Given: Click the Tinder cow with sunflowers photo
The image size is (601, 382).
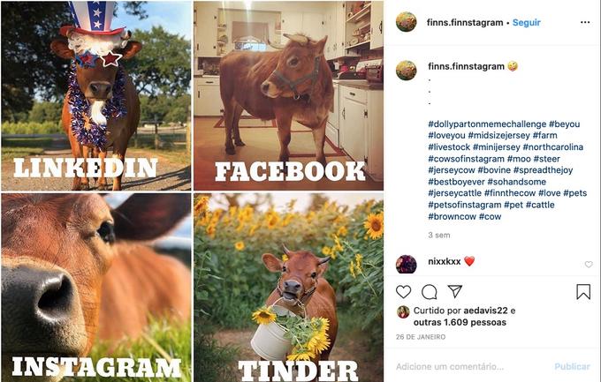Looking at the screenshot, I should pos(288,287).
